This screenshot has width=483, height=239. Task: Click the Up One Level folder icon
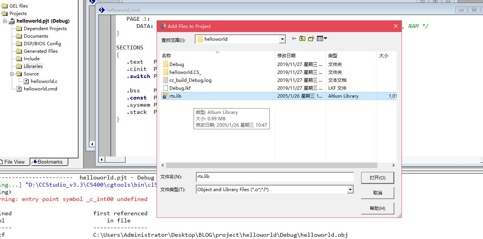click(x=302, y=38)
